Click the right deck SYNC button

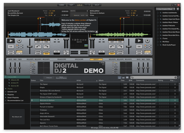[x=120, y=42]
